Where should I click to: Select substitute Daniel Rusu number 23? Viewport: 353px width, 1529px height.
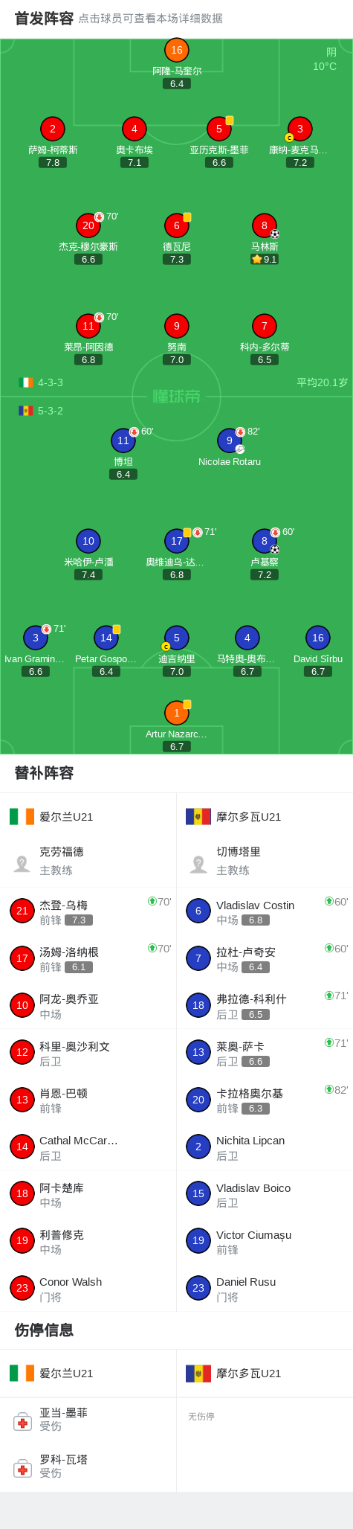click(x=265, y=1288)
